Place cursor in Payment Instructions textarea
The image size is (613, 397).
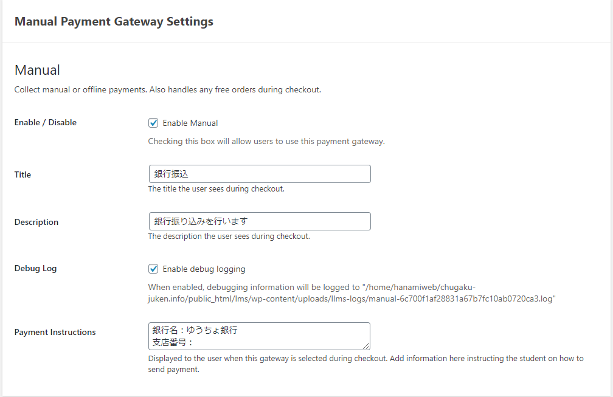259,336
